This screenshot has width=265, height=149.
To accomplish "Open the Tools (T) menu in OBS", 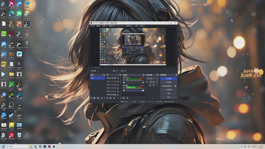I will point(136,26).
